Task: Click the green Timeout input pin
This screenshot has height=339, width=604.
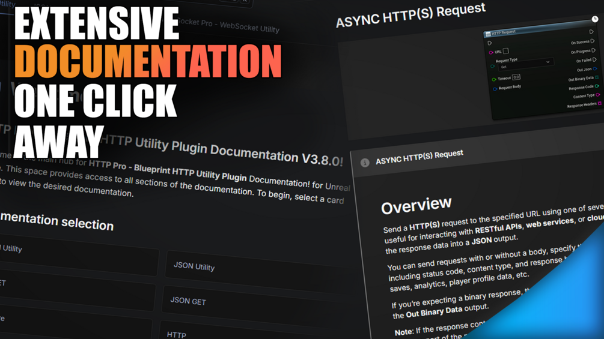Action: point(494,80)
